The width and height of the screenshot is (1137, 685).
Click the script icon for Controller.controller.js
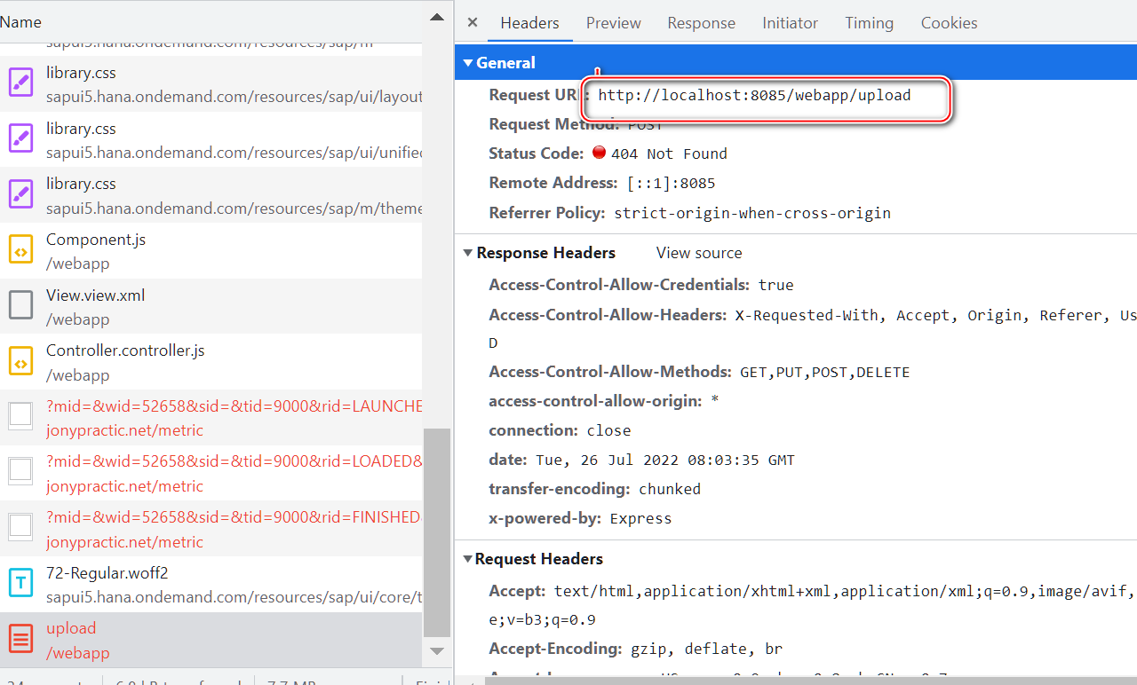(20, 361)
